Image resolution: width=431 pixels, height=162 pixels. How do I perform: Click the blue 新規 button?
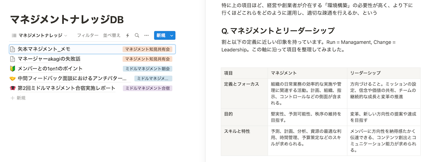(161, 36)
